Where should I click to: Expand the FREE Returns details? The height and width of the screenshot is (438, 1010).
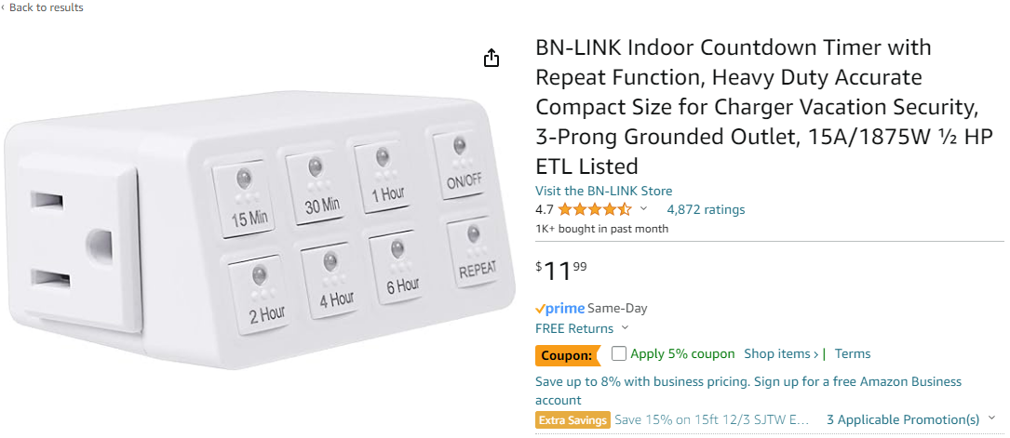(625, 328)
